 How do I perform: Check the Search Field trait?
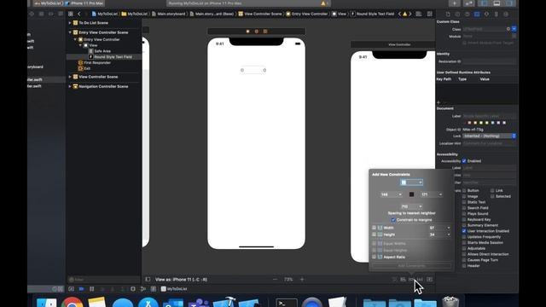(464, 208)
